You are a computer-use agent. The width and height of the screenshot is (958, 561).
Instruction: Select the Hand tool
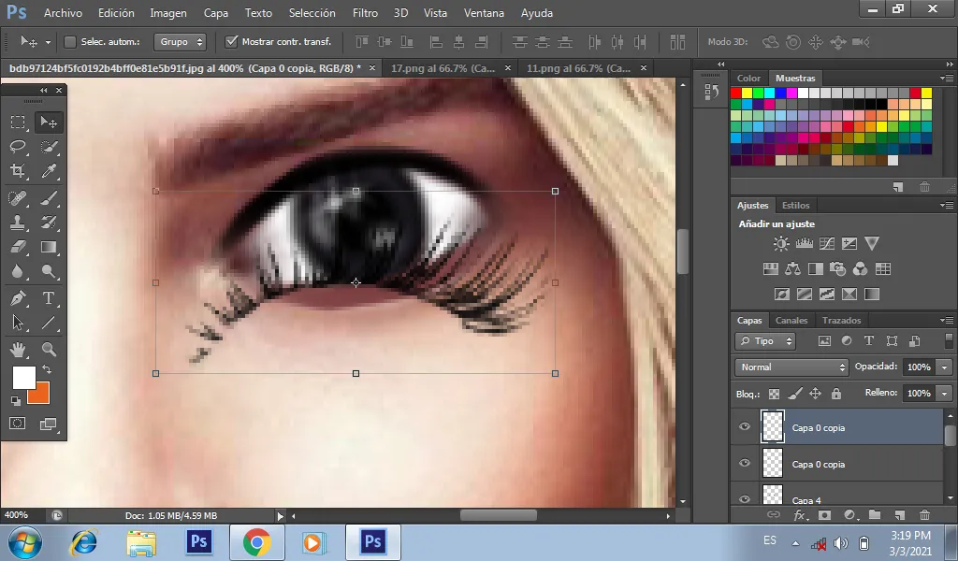19,349
